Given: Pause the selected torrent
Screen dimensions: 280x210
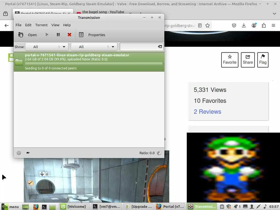Looking at the screenshot, I should click(x=58, y=35).
